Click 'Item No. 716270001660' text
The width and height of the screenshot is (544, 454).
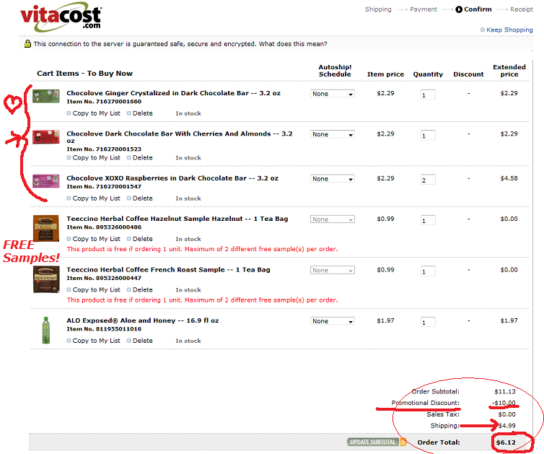(x=104, y=102)
